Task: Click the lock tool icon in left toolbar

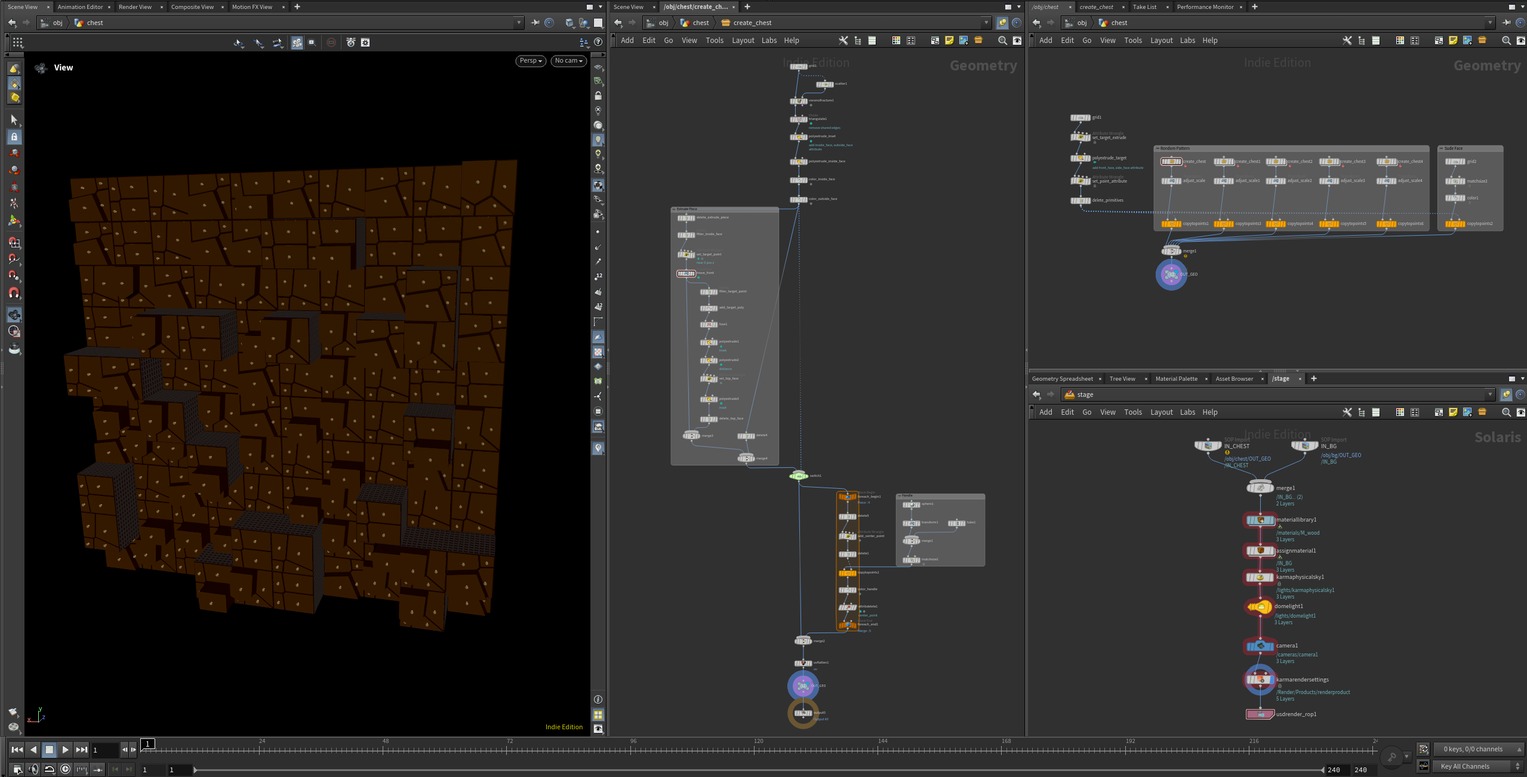Action: tap(14, 137)
